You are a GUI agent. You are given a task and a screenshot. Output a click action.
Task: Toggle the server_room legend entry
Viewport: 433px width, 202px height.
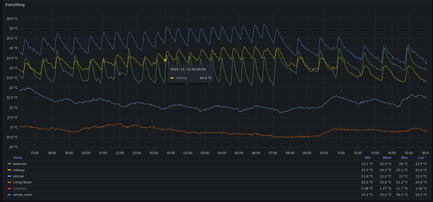23,195
